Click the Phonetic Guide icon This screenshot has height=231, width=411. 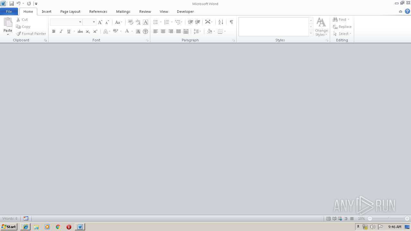tap(138, 22)
